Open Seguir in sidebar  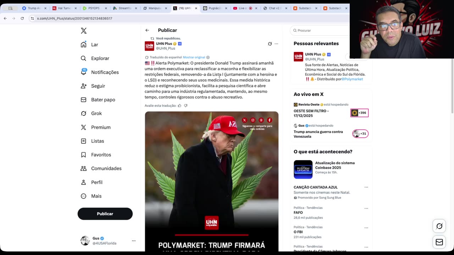(93, 86)
